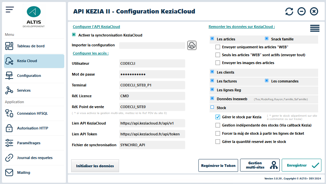Click the Autorisation HTTP padlock icon

click(9, 128)
